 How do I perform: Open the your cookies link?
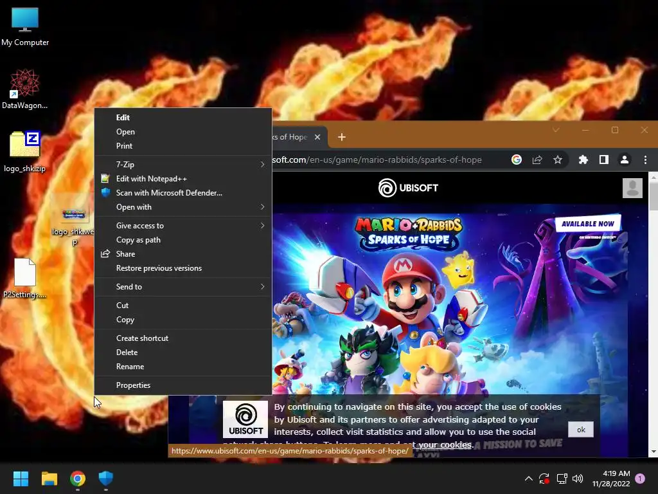445,444
